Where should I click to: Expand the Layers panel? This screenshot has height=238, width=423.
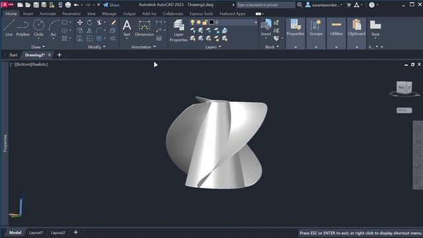tap(213, 47)
